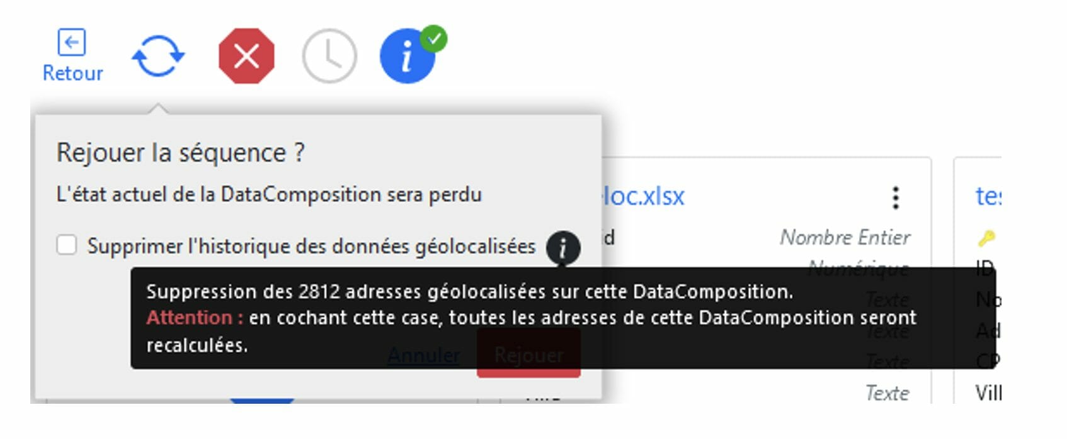Viewport: 1067px width, 439px height.
Task: Confirm with the red Rejouer button
Action: 528,353
